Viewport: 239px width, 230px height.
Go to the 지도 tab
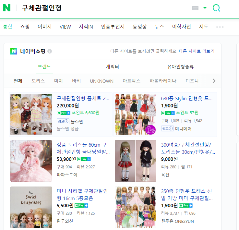(203, 27)
